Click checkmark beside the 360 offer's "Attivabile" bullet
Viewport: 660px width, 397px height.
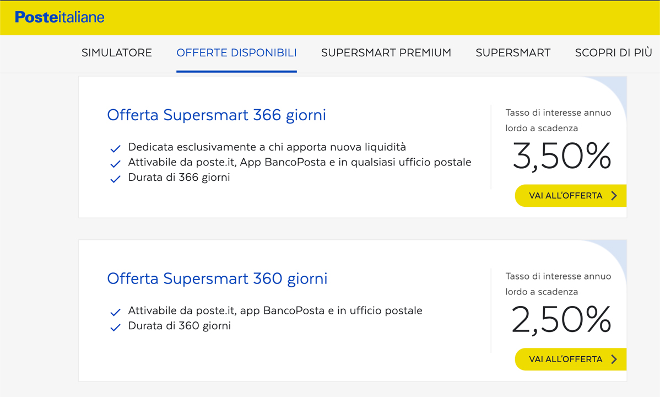pos(115,312)
